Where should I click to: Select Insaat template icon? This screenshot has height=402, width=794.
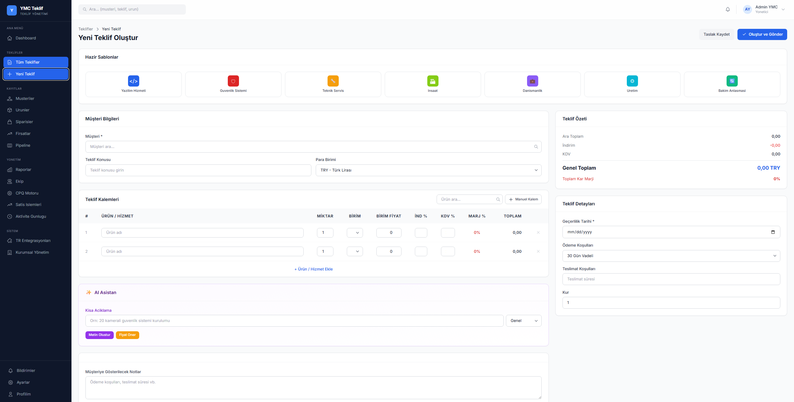point(433,81)
